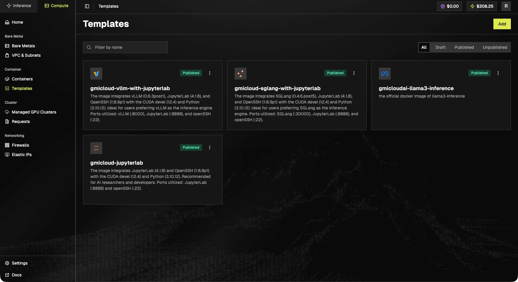Click Published badge on gmicloud-jupyterlab card

pyautogui.click(x=191, y=148)
